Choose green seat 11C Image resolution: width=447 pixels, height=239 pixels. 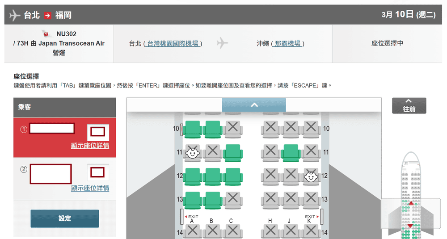(x=233, y=152)
